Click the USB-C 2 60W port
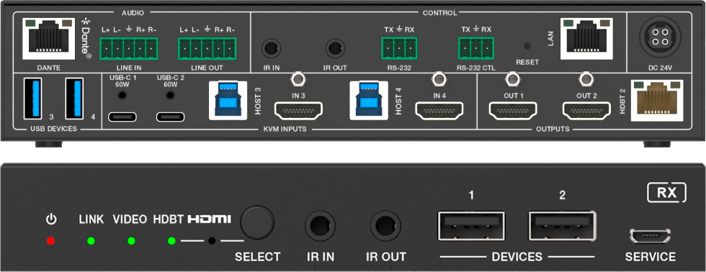This screenshot has height=272, width=706. tap(170, 117)
